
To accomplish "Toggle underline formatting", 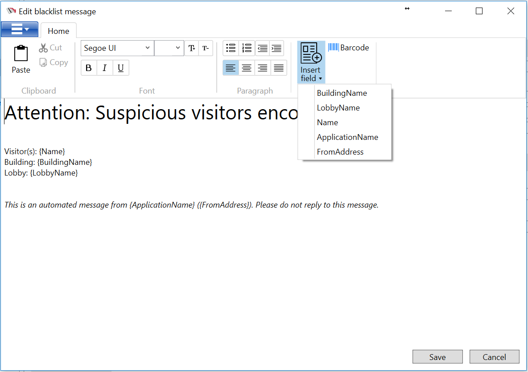I will click(x=121, y=68).
